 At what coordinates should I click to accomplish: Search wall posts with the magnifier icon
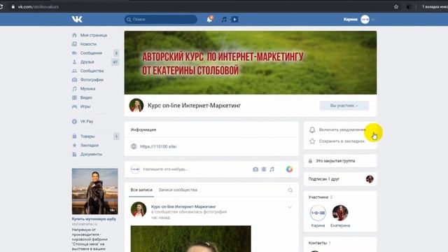click(x=290, y=190)
